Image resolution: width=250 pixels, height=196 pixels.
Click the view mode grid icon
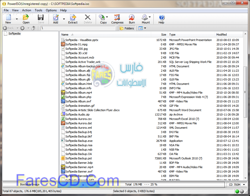(x=141, y=28)
